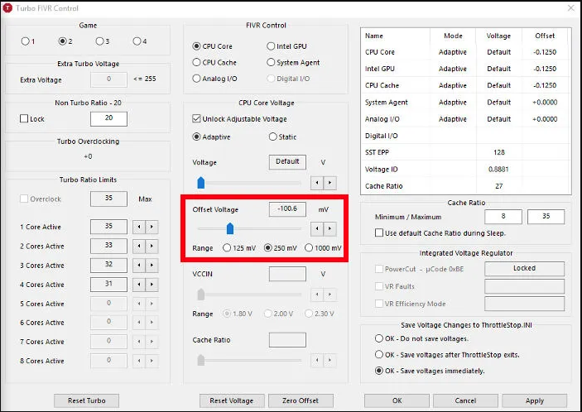582x412 pixels.
Task: Increase 2 Cores Active ratio with right arrow
Action: click(152, 246)
